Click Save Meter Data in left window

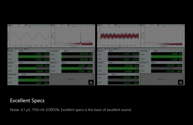click(x=20, y=49)
